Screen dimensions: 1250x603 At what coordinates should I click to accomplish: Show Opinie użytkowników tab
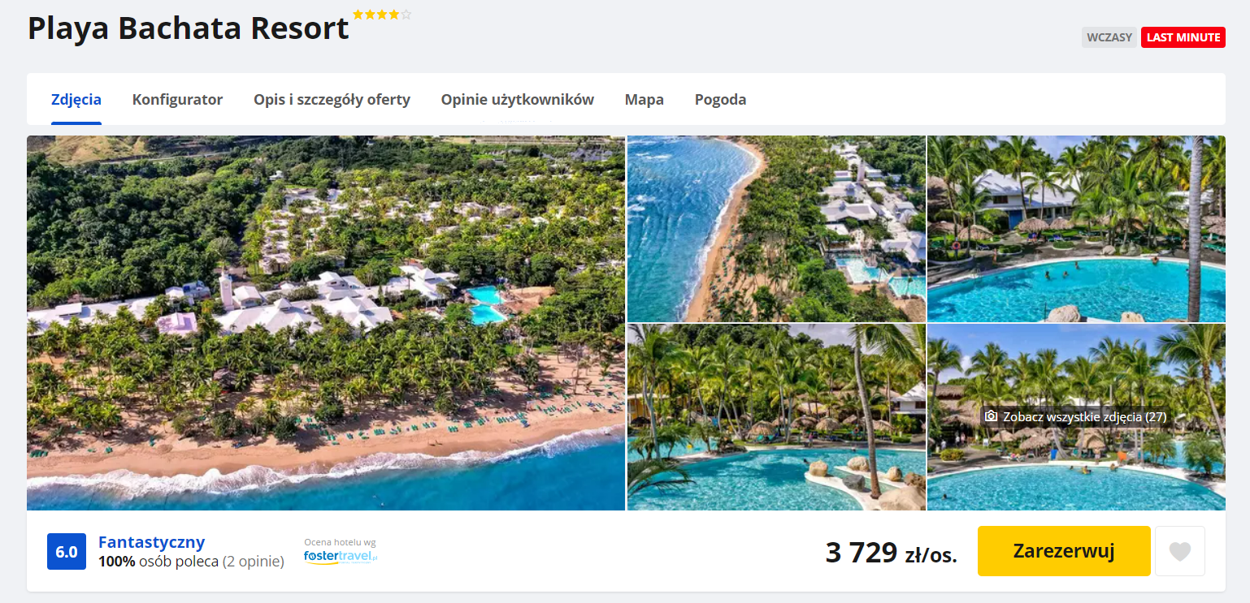[x=518, y=100]
